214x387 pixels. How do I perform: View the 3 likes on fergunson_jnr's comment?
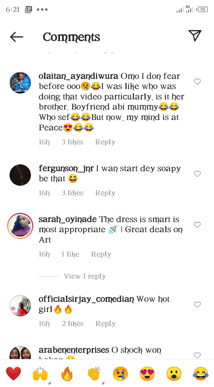point(72,193)
